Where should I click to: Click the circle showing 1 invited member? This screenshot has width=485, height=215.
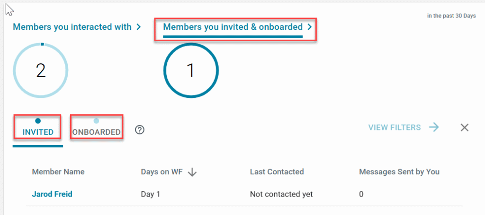click(x=190, y=70)
